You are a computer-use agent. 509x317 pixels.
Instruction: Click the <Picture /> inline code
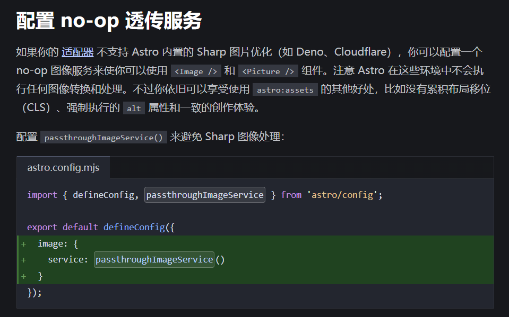(268, 71)
